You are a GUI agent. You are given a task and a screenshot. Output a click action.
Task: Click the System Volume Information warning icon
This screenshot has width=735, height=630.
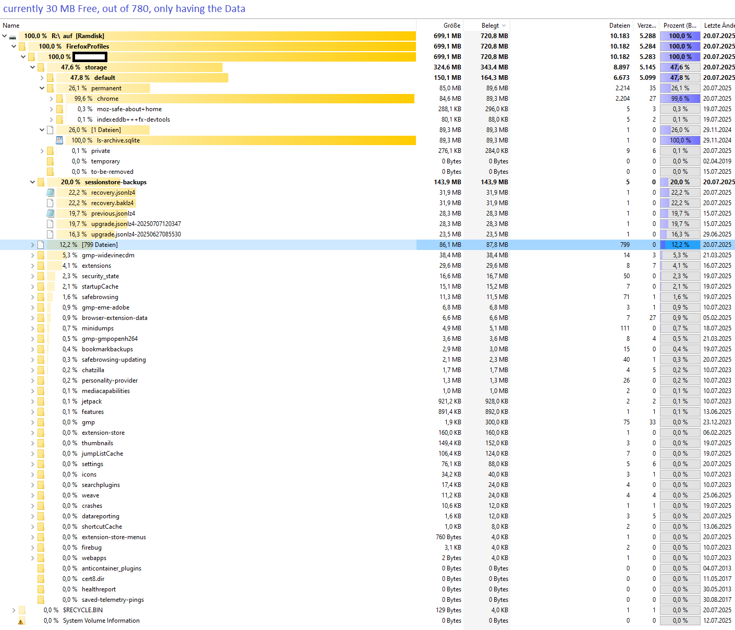click(x=21, y=621)
